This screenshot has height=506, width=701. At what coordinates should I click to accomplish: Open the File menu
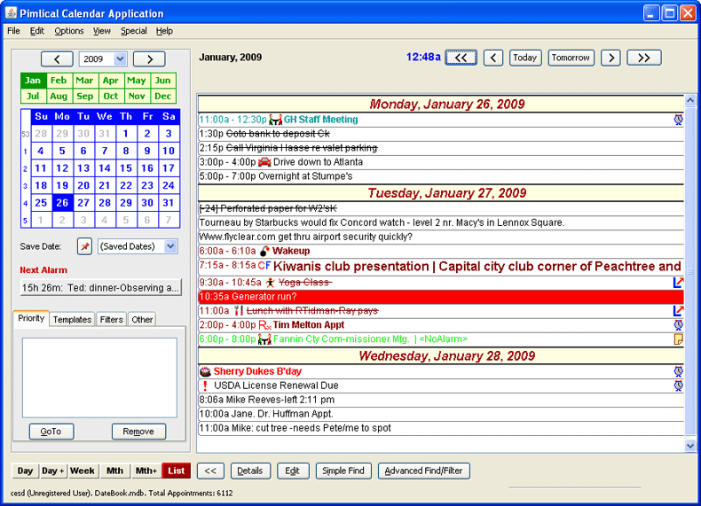(x=13, y=31)
